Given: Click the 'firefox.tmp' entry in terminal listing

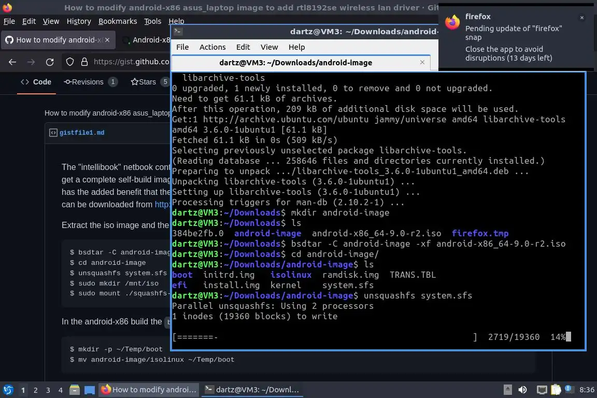Looking at the screenshot, I should point(480,234).
